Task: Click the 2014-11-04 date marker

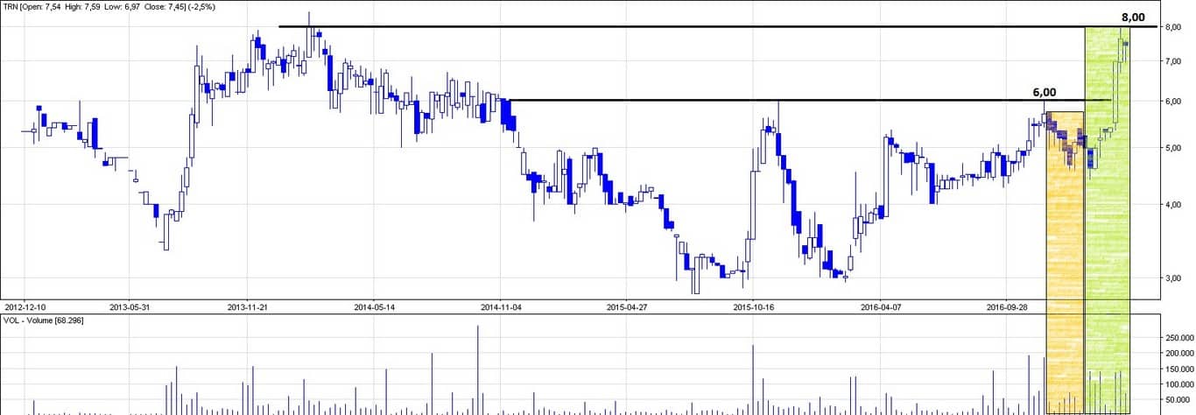Action: click(501, 307)
